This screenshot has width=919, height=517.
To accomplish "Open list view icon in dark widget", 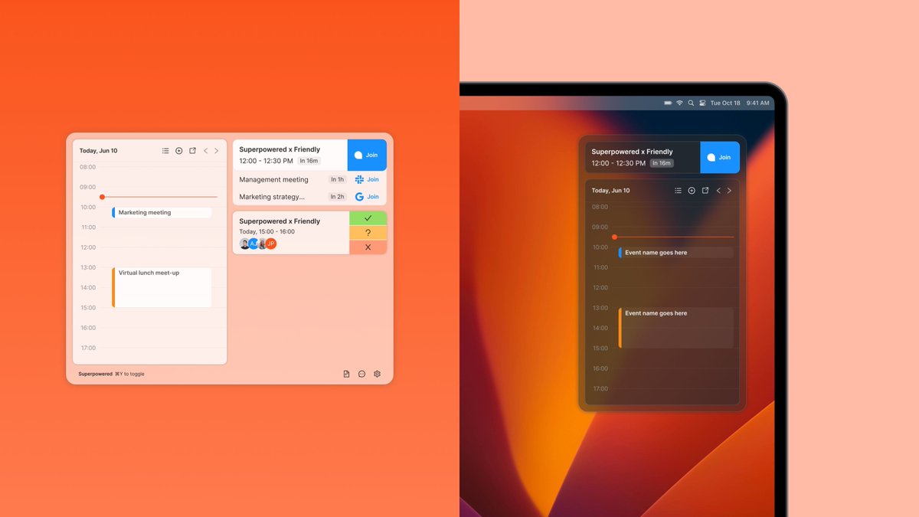I will click(x=678, y=191).
